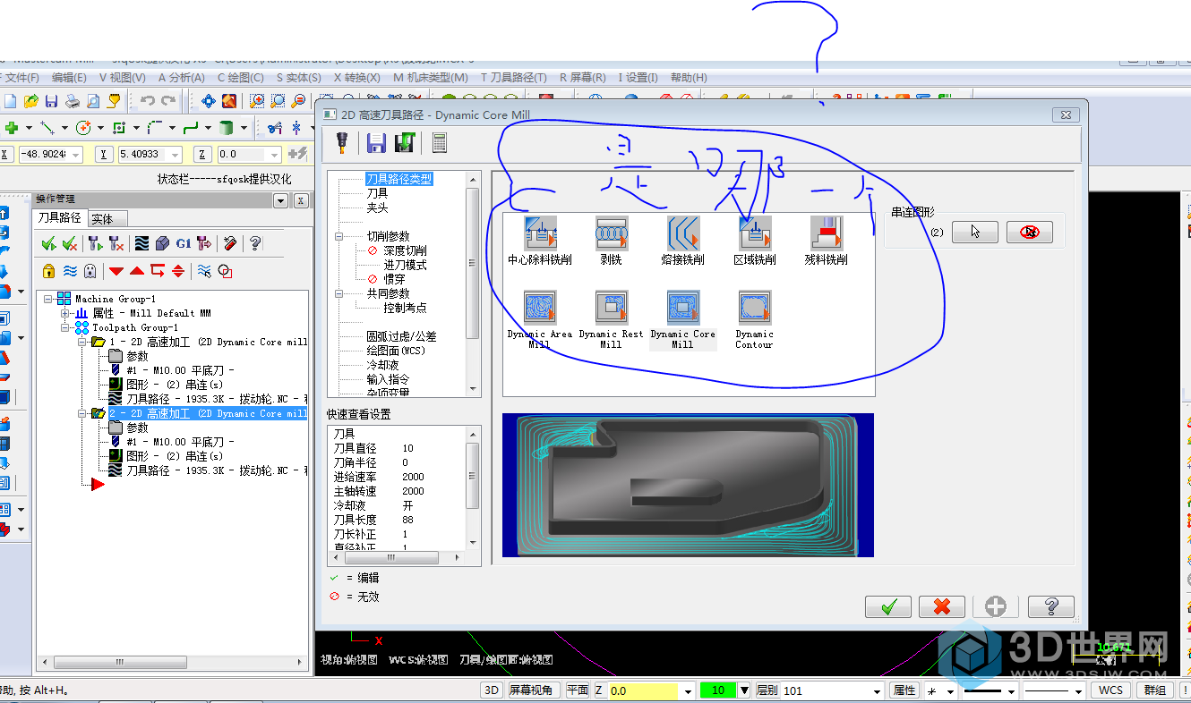Confirm the dialog with the green checkmark button
Image resolution: width=1191 pixels, height=703 pixels.
point(888,606)
